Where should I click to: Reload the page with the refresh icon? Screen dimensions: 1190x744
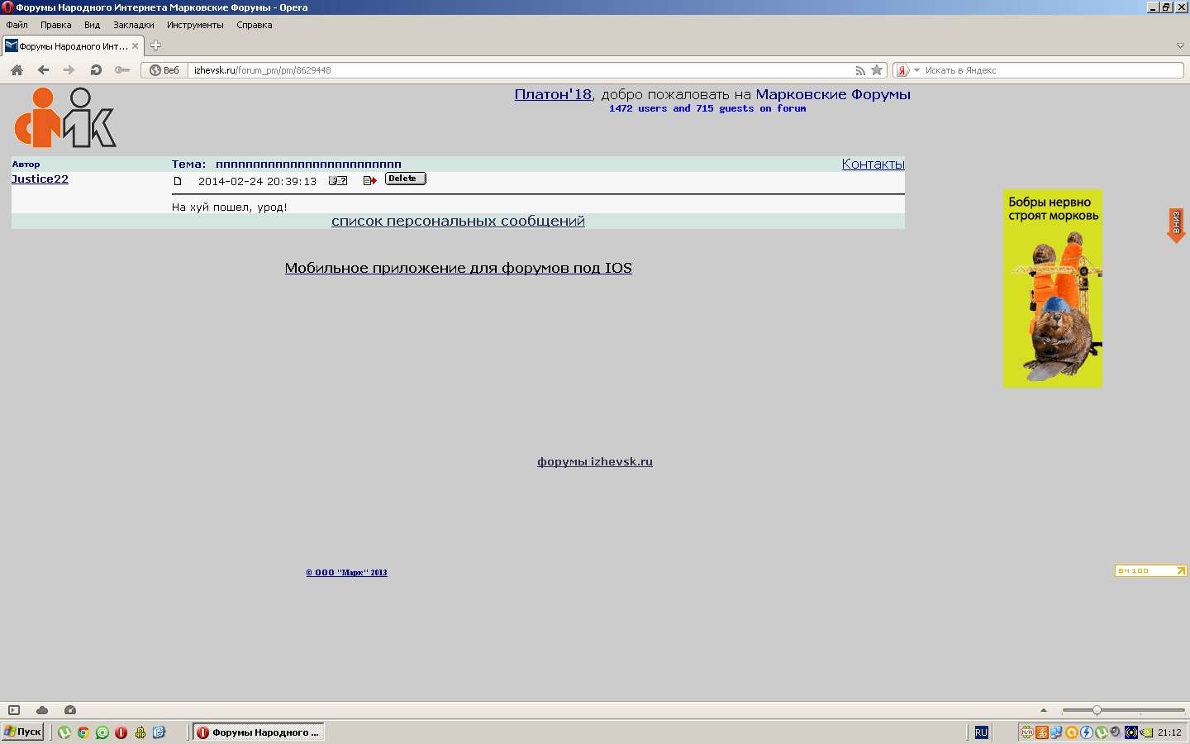click(x=96, y=70)
